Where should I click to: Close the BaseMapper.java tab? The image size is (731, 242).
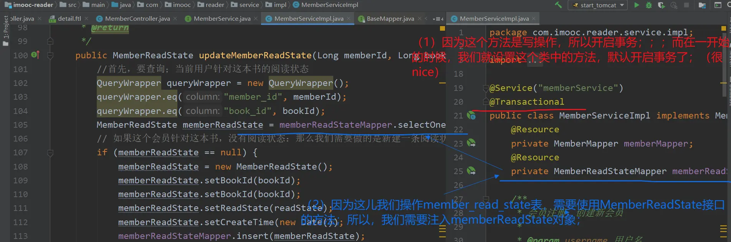[x=419, y=18]
